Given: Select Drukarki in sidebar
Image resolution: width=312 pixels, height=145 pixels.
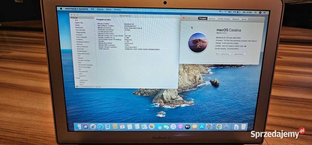Looking at the screenshot, I should point(79,35).
